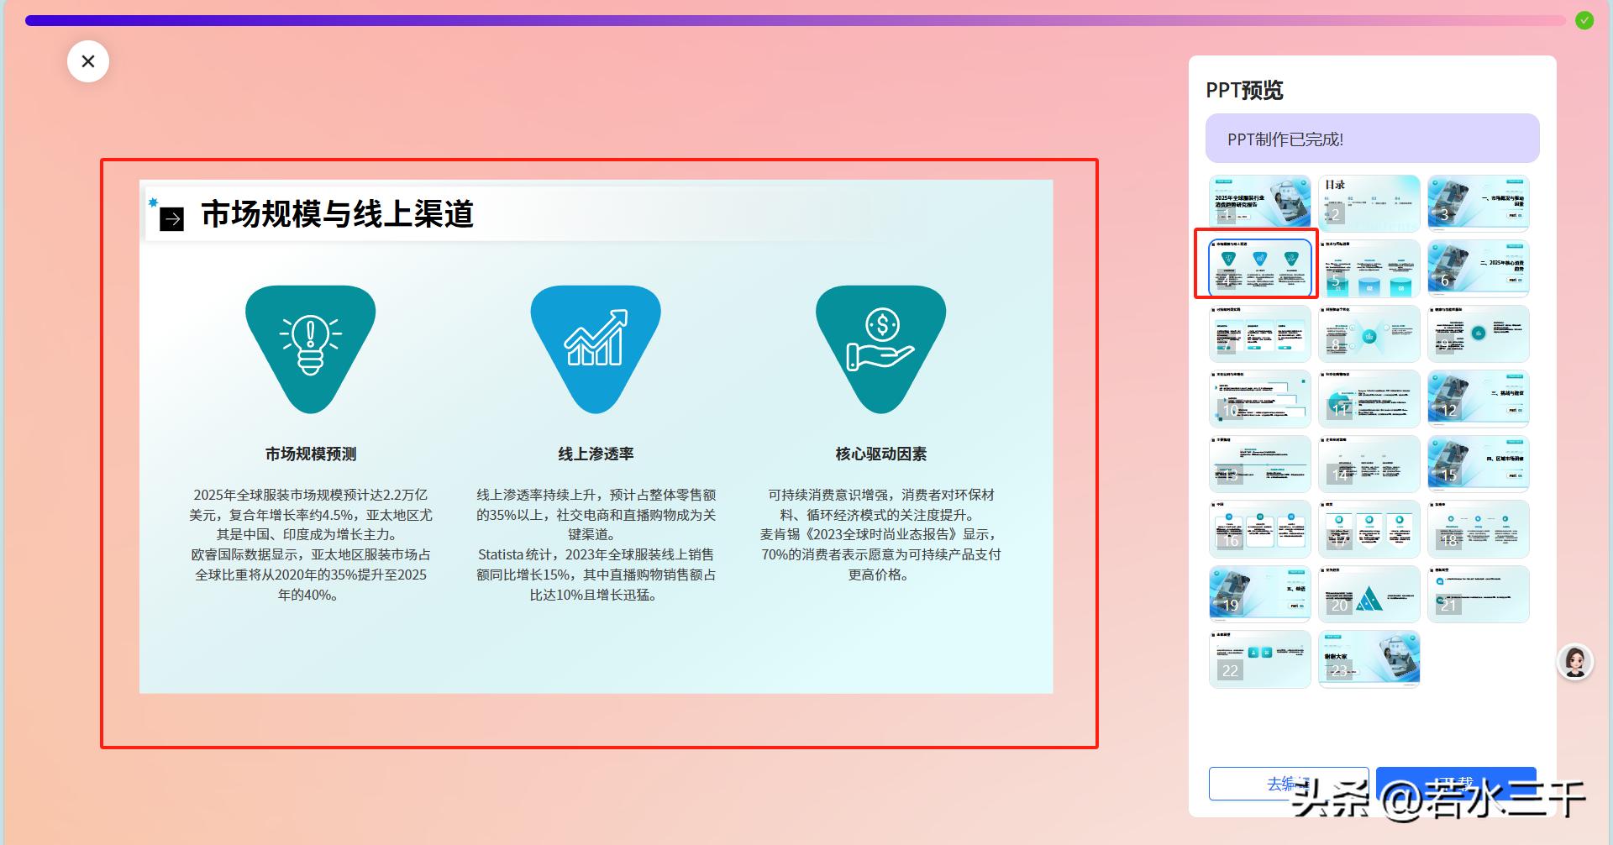Select slide 14 thumbnail
The height and width of the screenshot is (845, 1613).
tap(1369, 464)
